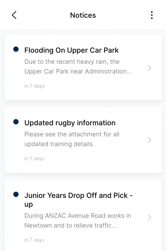
Task: Expand the Flooding On Upper Car Park chevron
Action: point(149,68)
